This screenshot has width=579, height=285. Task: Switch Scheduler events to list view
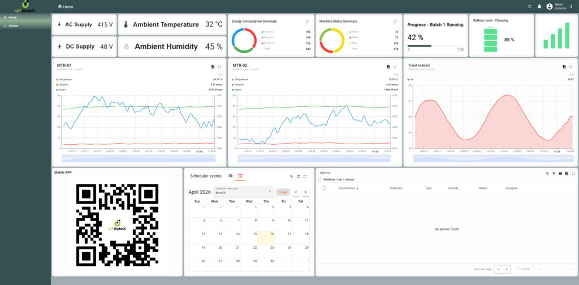click(231, 176)
